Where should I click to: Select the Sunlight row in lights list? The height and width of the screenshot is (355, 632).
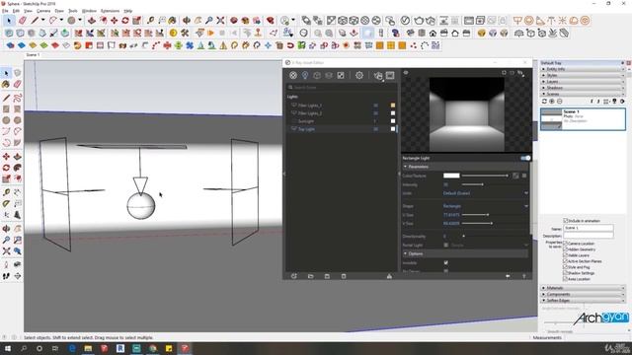coord(343,121)
